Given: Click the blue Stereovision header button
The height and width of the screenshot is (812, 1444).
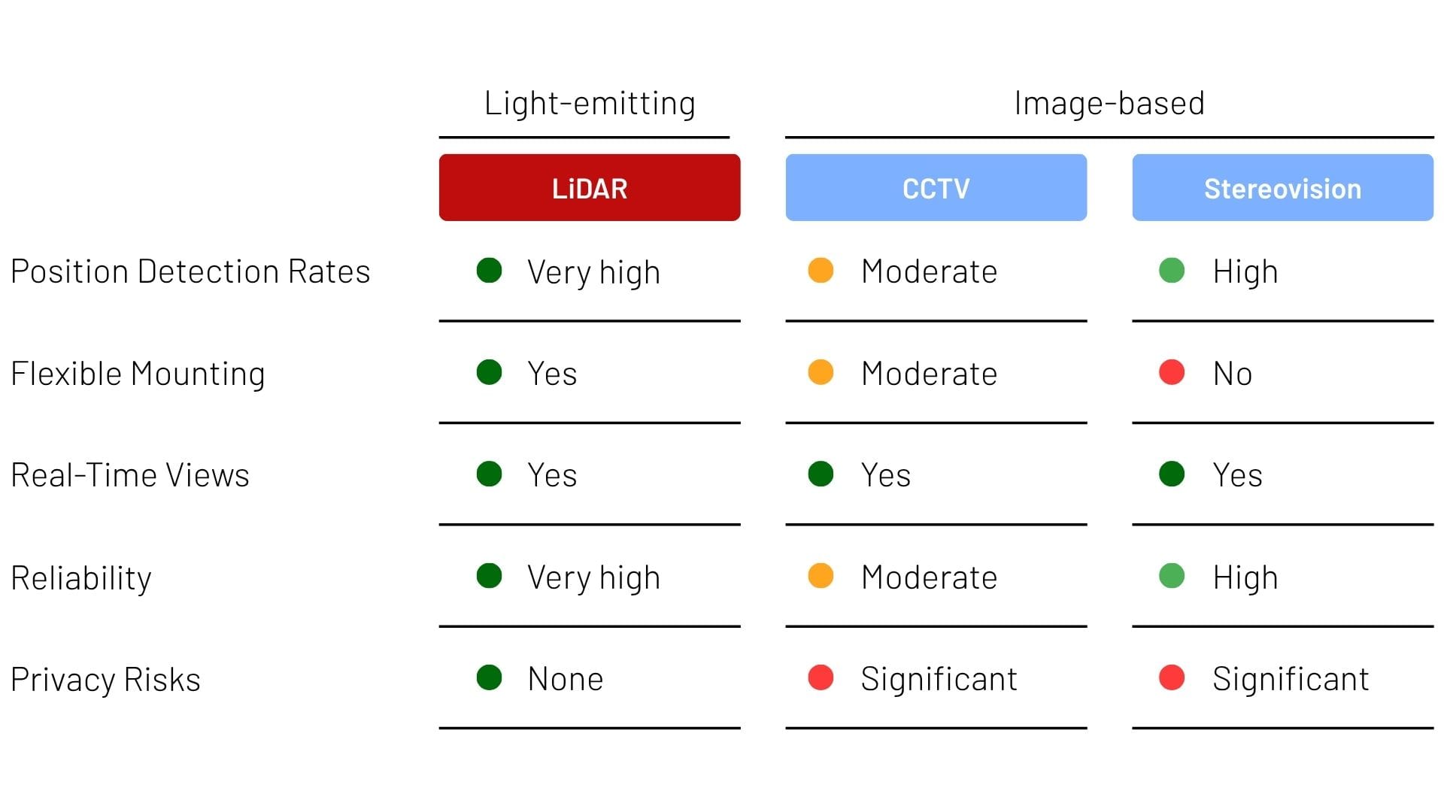Looking at the screenshot, I should click(x=1282, y=188).
